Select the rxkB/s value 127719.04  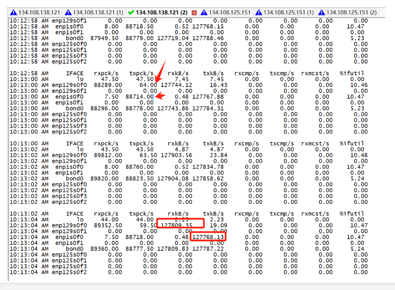(x=173, y=38)
